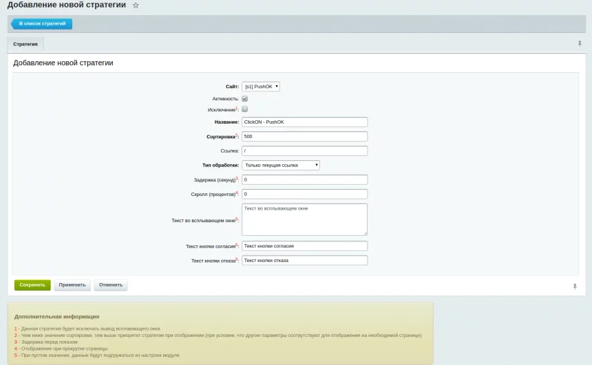Go back via В список стратегий button
Image resolution: width=592 pixels, height=365 pixels.
[x=41, y=23]
